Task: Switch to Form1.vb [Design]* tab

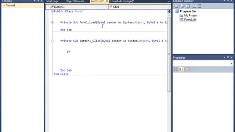Action: (x=122, y=1)
